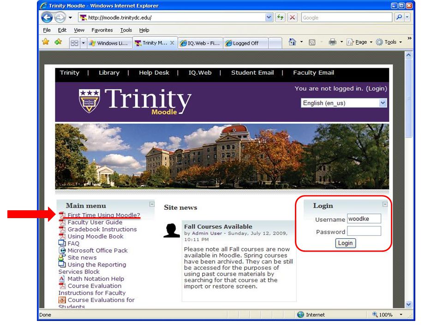Open the tab list dropdown arrow
The image size is (443, 332).
pos(84,43)
